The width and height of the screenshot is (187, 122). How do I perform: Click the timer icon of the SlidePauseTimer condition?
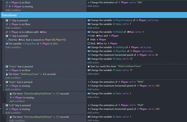click(7, 74)
